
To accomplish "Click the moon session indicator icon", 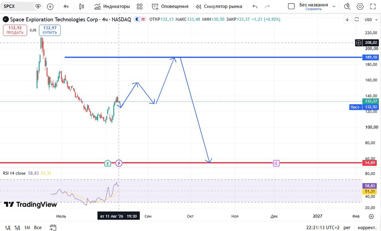I will [137, 19].
